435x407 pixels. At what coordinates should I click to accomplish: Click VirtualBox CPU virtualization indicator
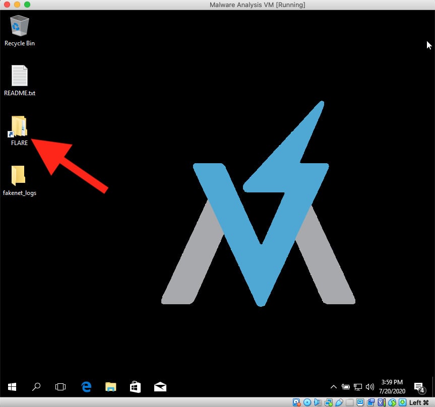point(382,402)
